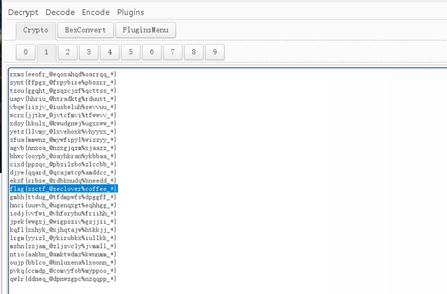The image size is (447, 294).
Task: Click the line starting with oujp{bblco
Action: point(63,262)
